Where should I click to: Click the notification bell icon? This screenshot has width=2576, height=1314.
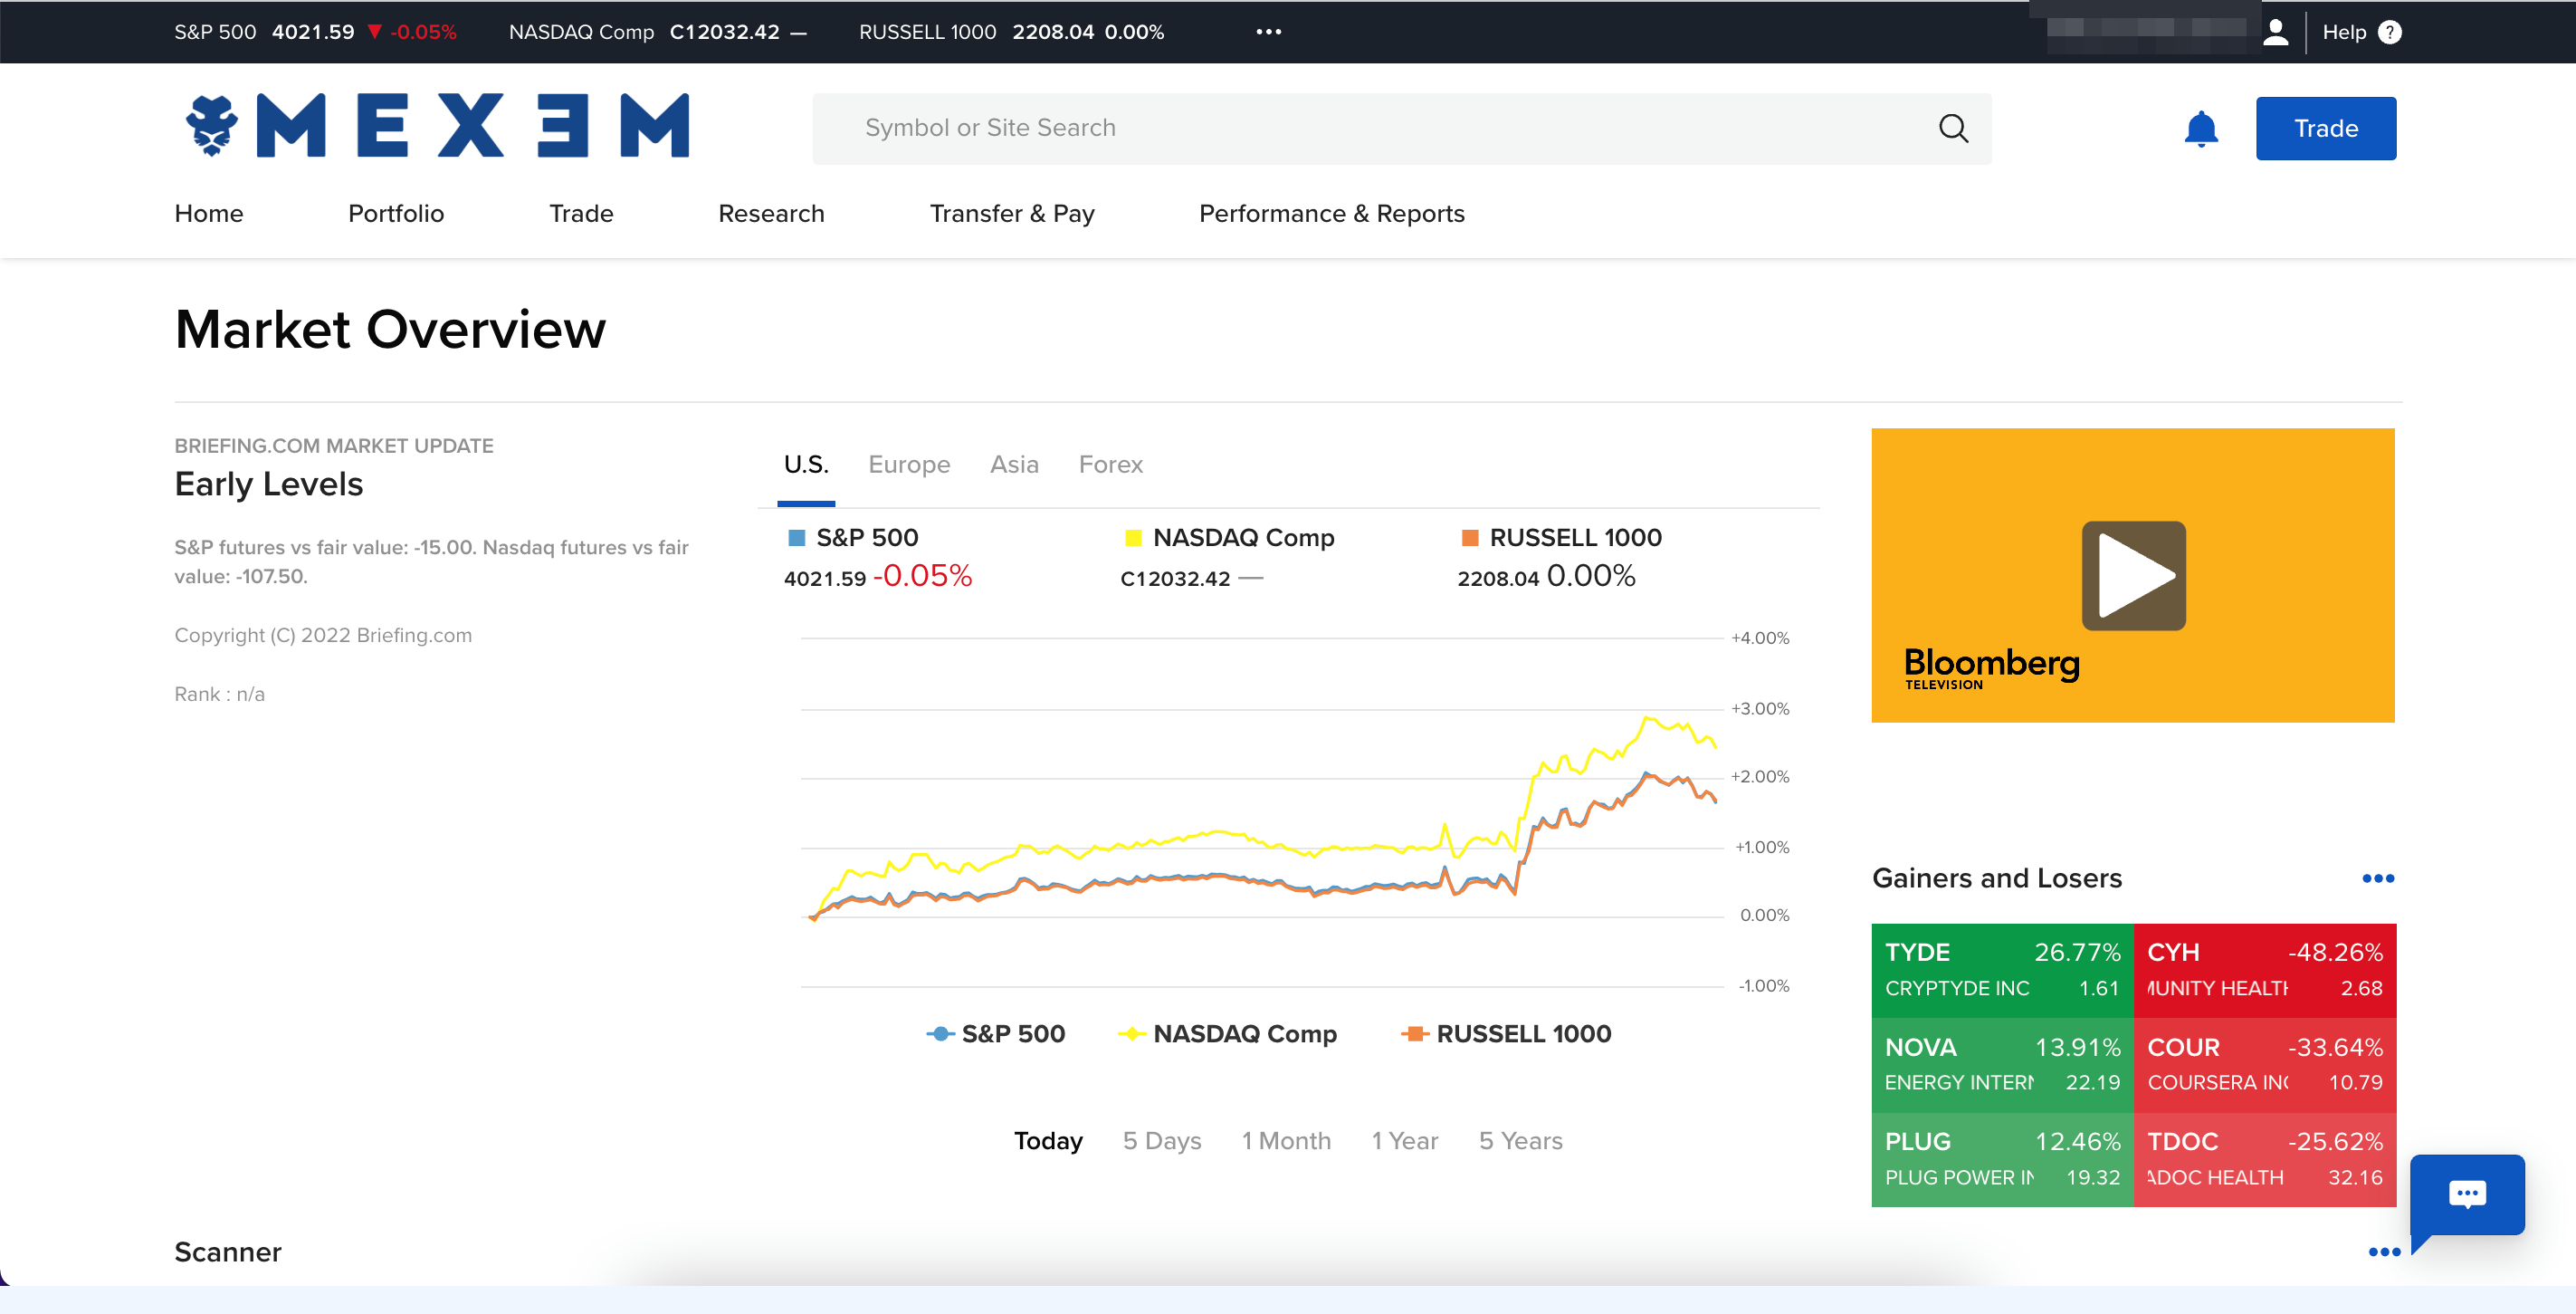pos(2200,129)
